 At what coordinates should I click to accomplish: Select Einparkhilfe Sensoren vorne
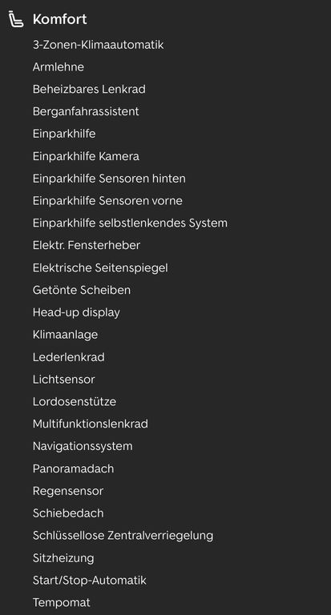107,201
